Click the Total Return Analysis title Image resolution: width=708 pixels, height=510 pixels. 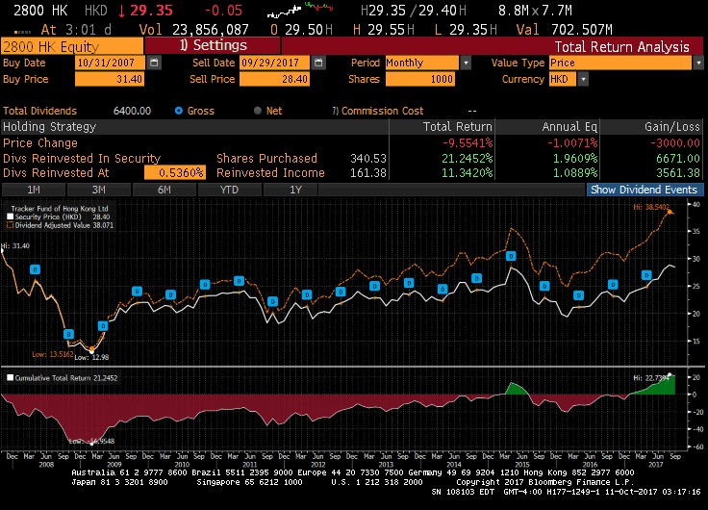tap(621, 47)
